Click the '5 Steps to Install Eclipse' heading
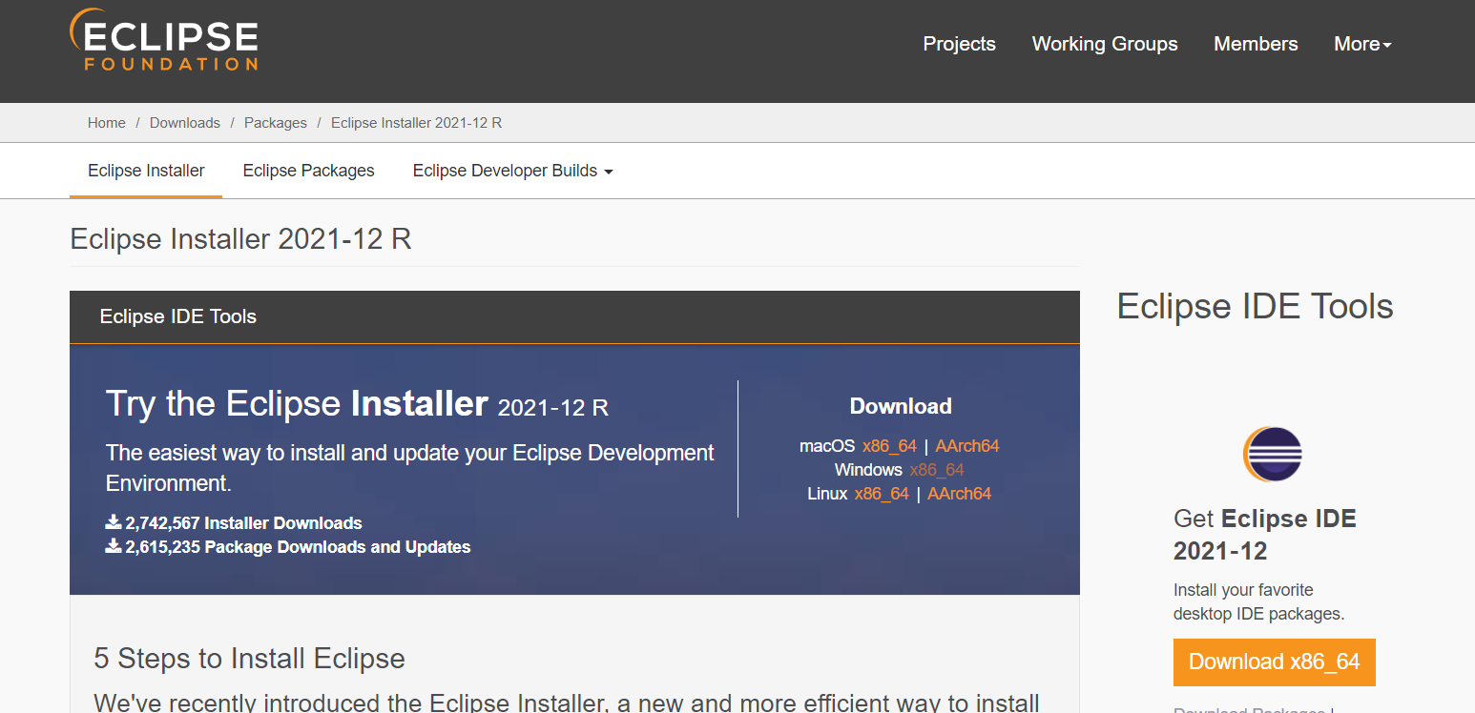The image size is (1475, 713). click(x=250, y=659)
